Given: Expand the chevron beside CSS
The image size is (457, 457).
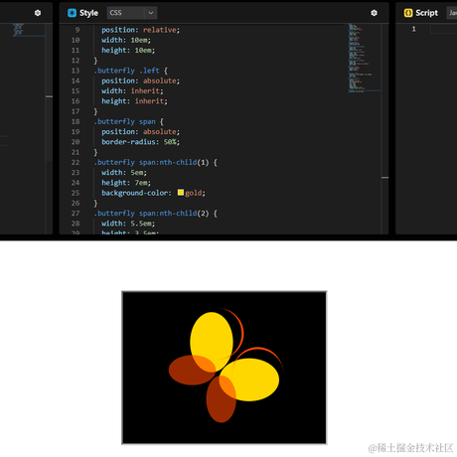Looking at the screenshot, I should (x=151, y=13).
